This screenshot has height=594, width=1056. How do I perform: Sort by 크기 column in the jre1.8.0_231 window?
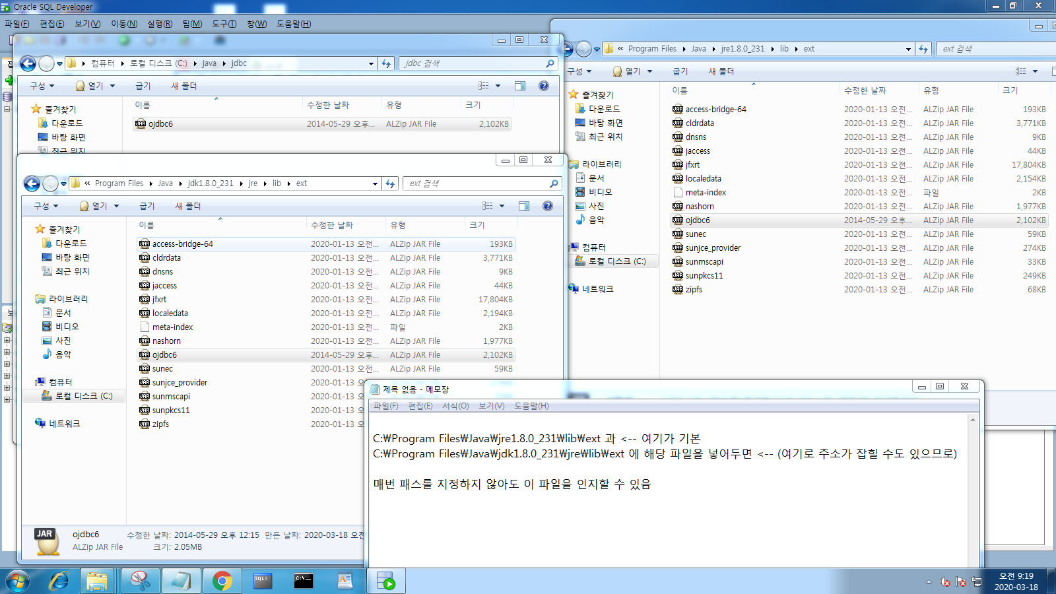coord(1024,90)
